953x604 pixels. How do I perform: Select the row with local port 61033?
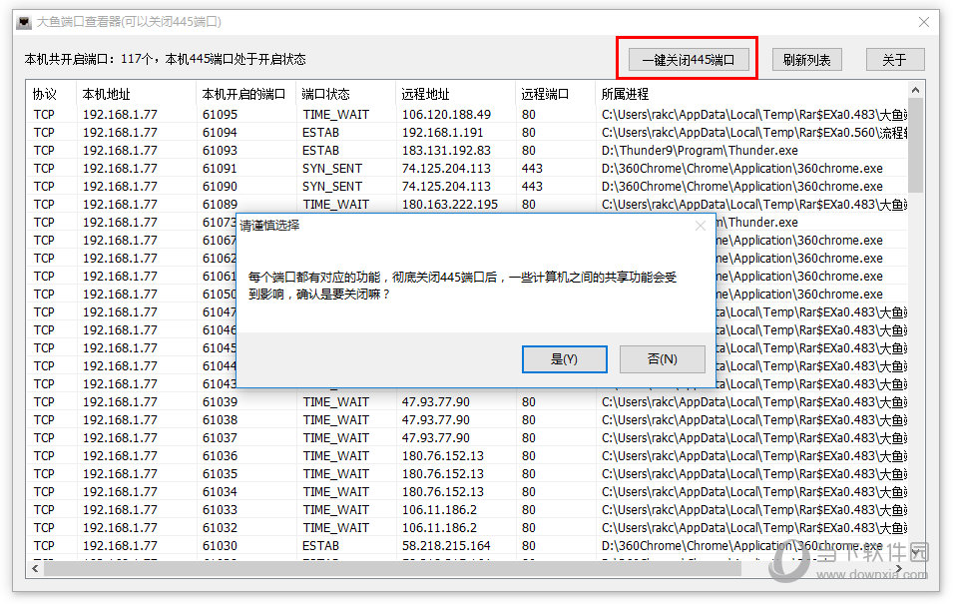coord(467,510)
